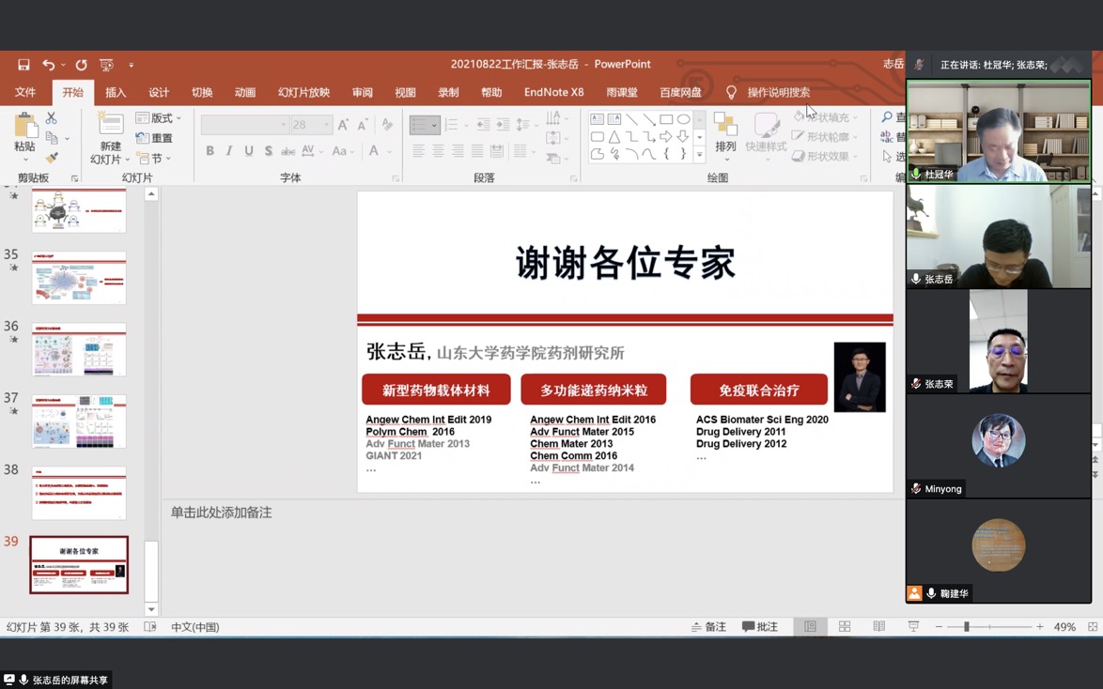This screenshot has width=1103, height=689.
Task: Click the Reset slide button
Action: click(155, 138)
